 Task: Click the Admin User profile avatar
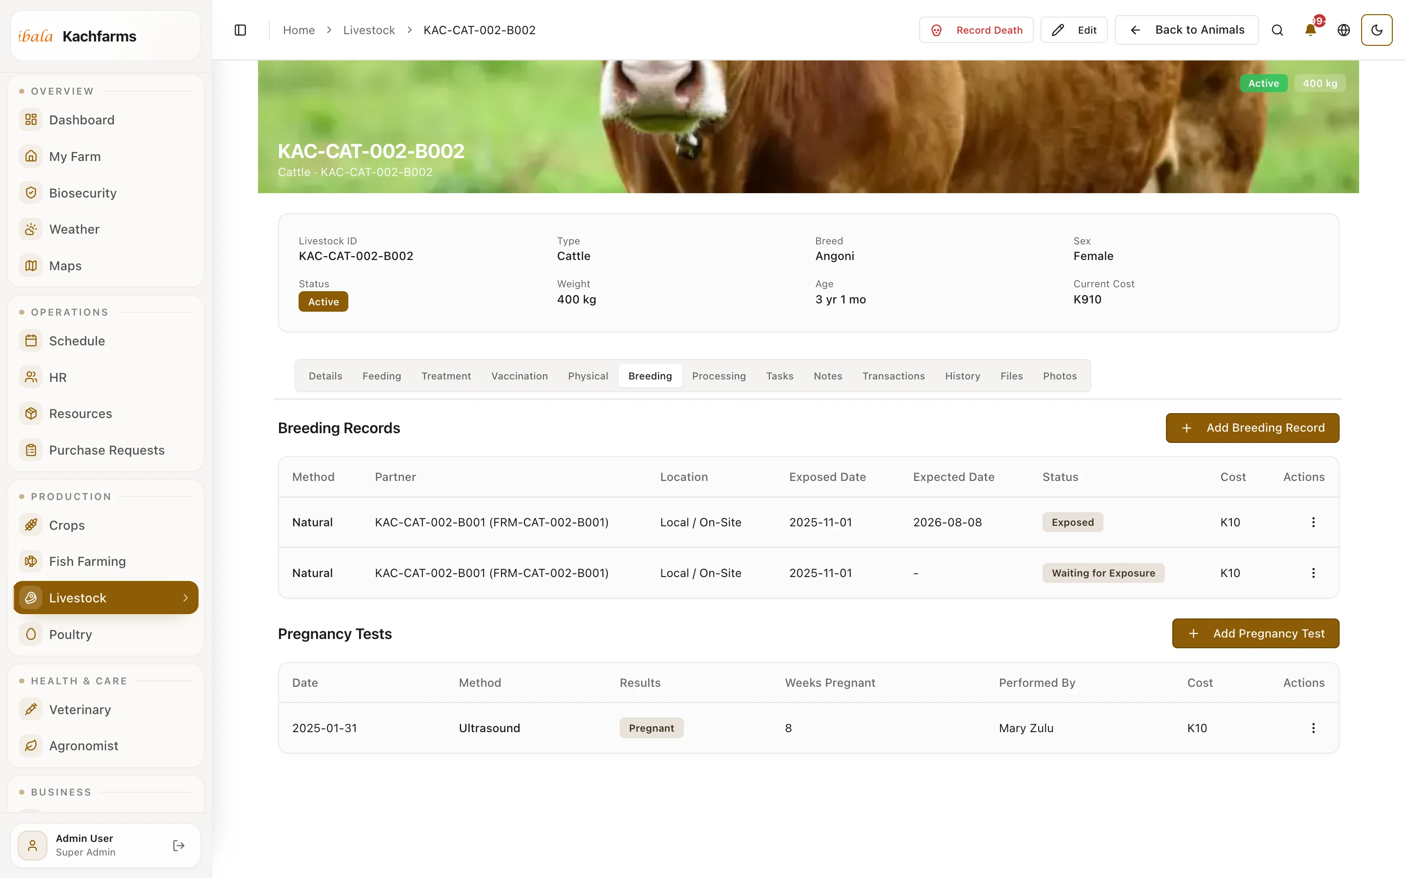[x=33, y=845]
